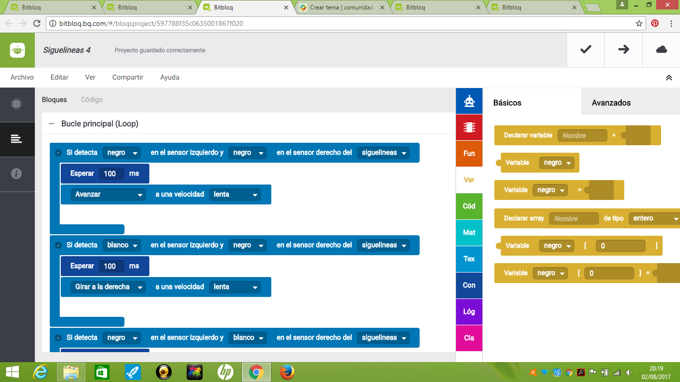Open the HP app in taskbar
The width and height of the screenshot is (680, 382).
click(225, 372)
